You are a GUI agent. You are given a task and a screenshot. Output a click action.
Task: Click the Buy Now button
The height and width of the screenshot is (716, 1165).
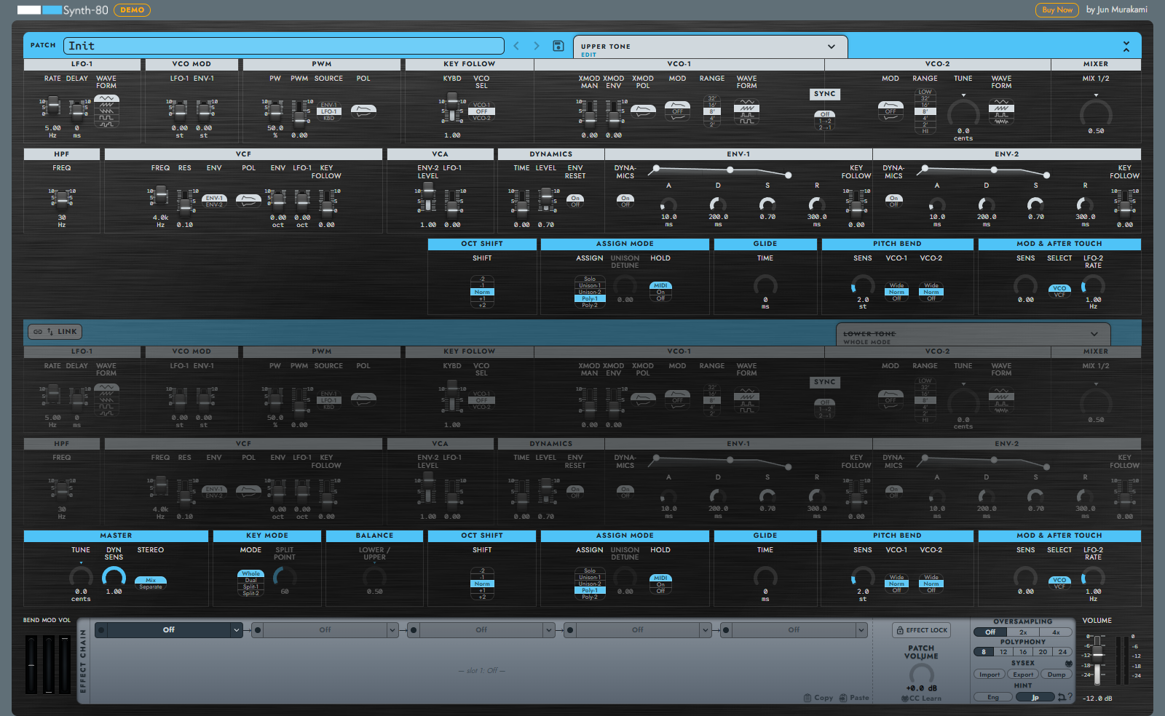click(1057, 10)
